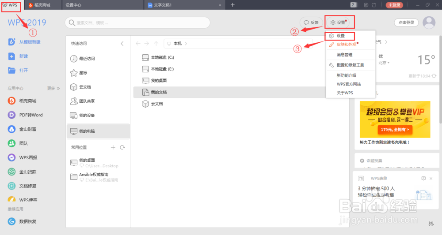Click the 打开 folder icon

(x=11, y=70)
